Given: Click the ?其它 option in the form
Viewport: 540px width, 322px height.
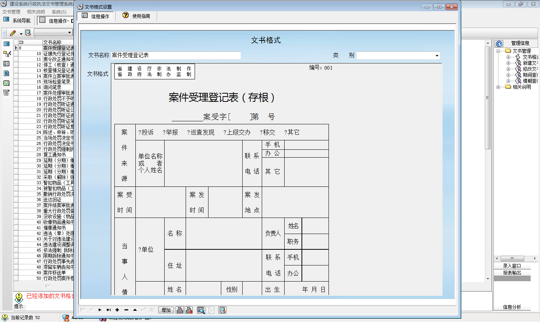Looking at the screenshot, I should click(x=292, y=133).
